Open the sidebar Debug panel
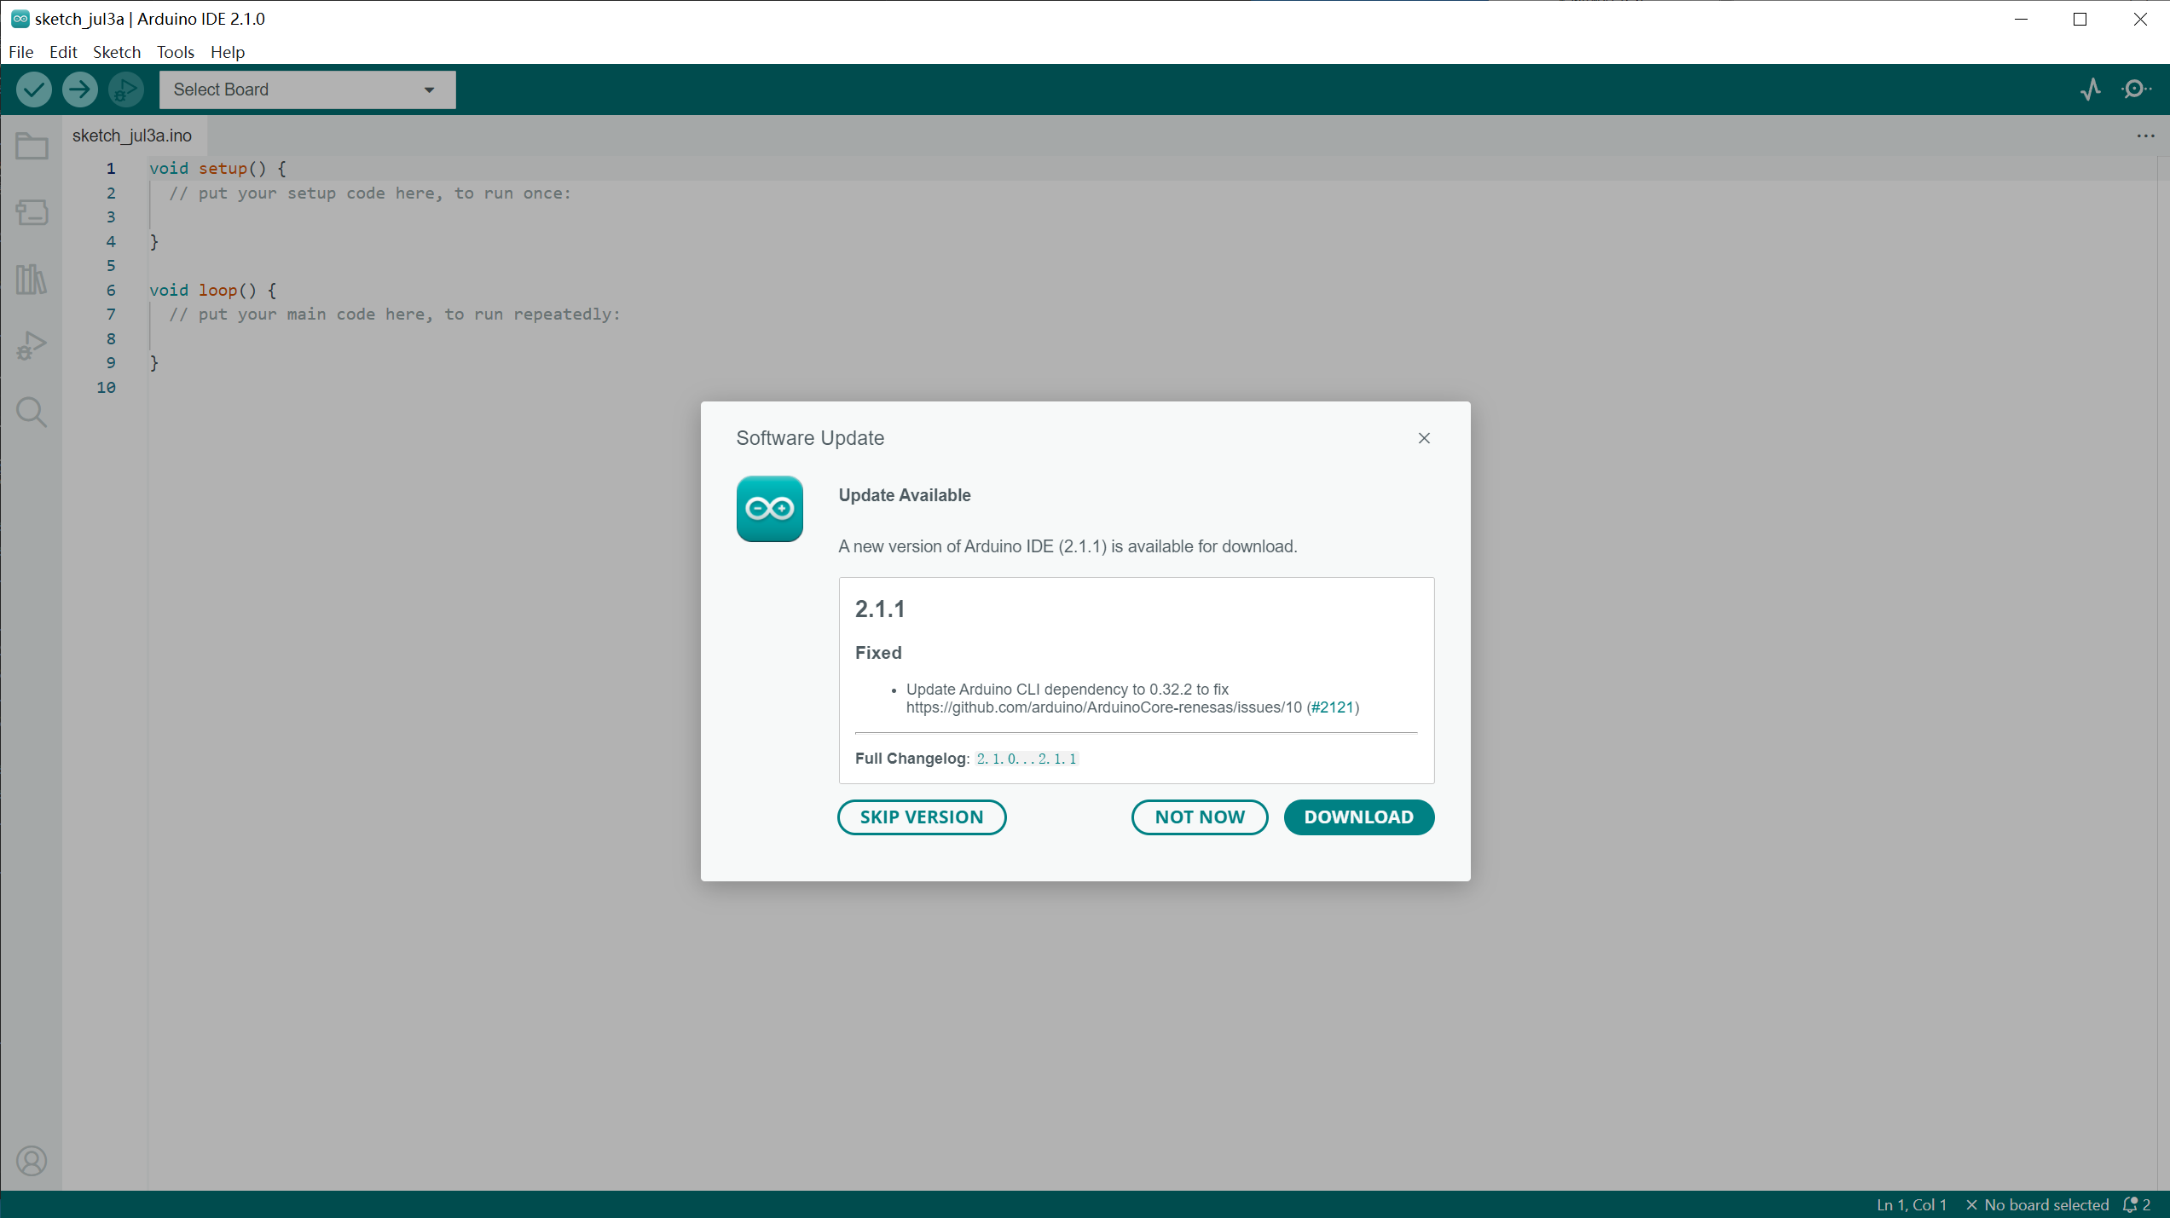The height and width of the screenshot is (1218, 2170). click(x=32, y=345)
